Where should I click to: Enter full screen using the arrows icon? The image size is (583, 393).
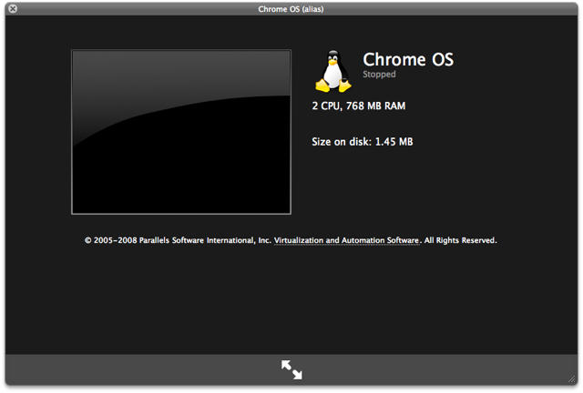[291, 369]
